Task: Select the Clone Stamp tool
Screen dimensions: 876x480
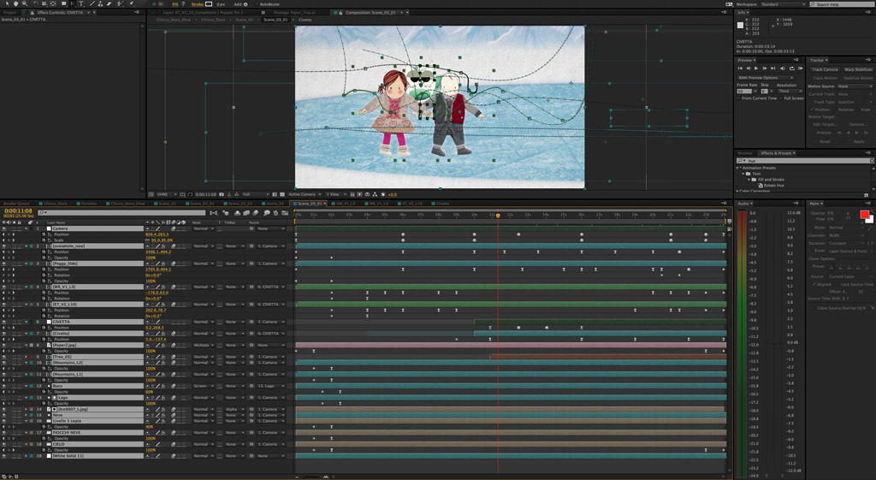Action: [x=101, y=3]
